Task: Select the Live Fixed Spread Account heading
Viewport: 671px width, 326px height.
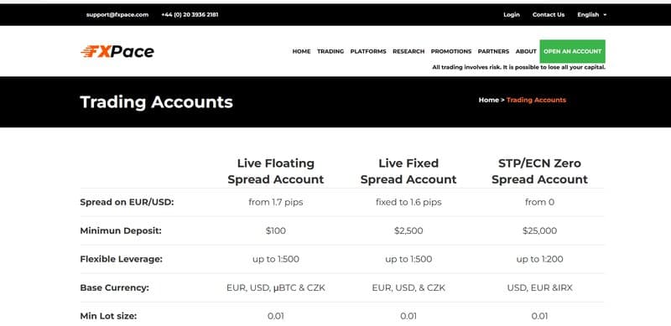Action: tap(408, 171)
